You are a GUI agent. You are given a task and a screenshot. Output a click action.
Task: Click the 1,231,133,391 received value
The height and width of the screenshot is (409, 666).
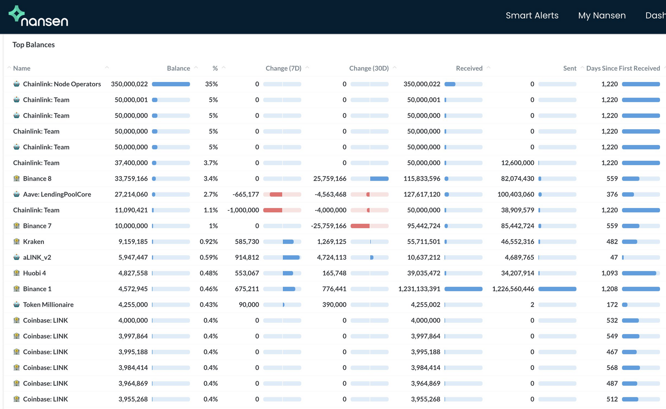point(419,289)
